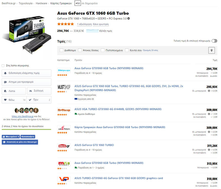Click the Facebook Κοινοποιήστε button
Screen dimensions: 221x189
tap(28, 137)
